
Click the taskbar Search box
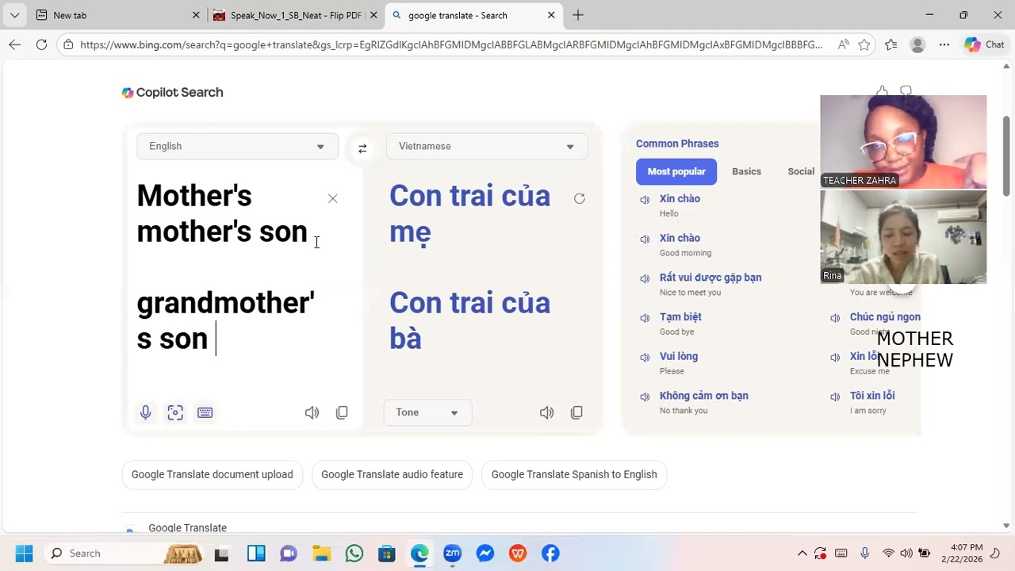coord(123,554)
